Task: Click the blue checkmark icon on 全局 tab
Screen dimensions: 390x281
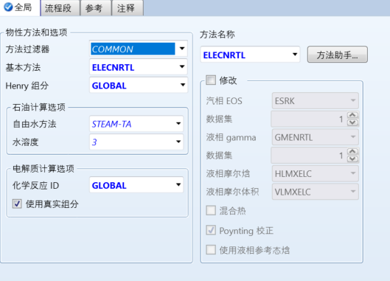Action: [8, 7]
